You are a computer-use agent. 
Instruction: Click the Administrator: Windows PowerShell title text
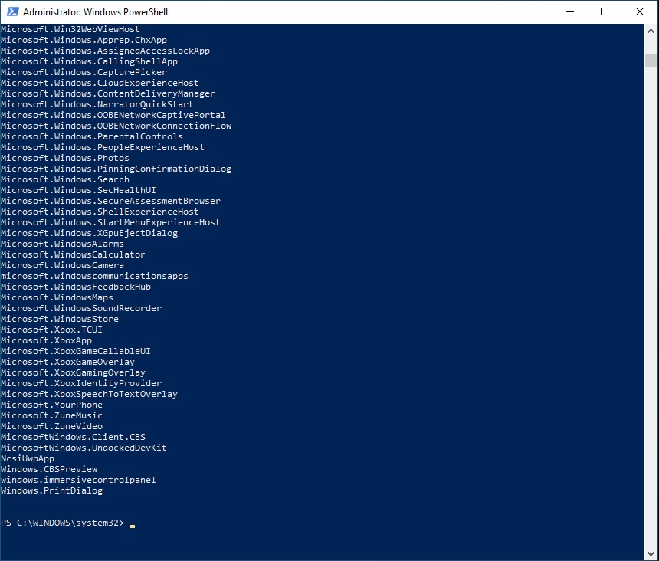click(96, 12)
